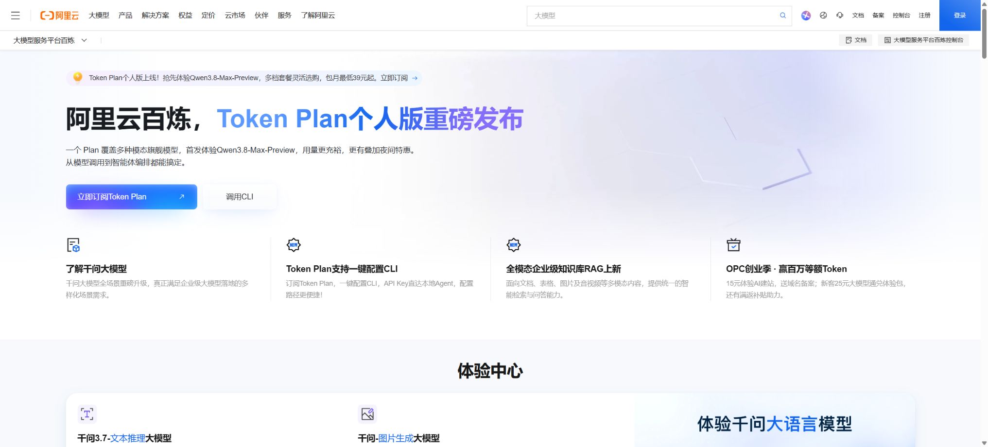Click the description starting 订阅Token Plan，一键配置CLI

[380, 289]
